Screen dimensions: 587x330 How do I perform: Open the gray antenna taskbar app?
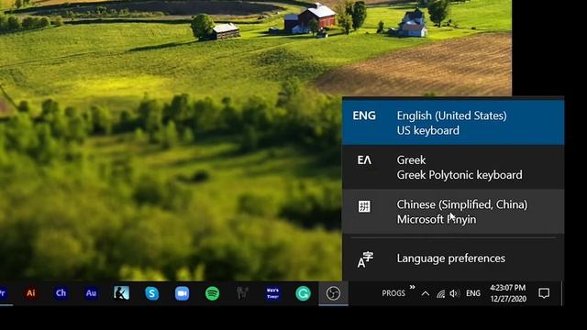tap(242, 293)
